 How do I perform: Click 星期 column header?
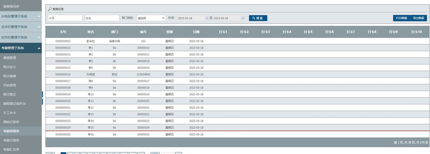[169, 32]
